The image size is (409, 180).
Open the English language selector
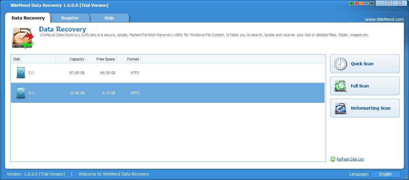click(x=385, y=174)
